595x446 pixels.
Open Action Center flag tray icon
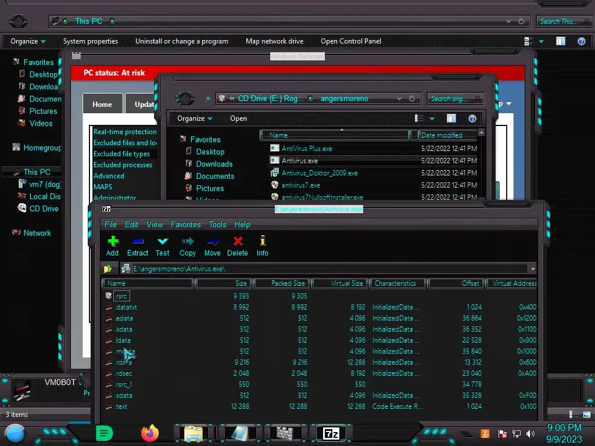tap(503, 433)
